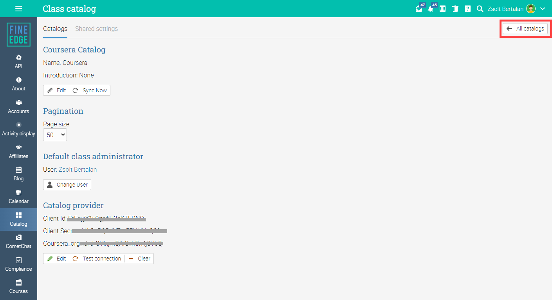Open About in the sidebar

[x=18, y=84]
